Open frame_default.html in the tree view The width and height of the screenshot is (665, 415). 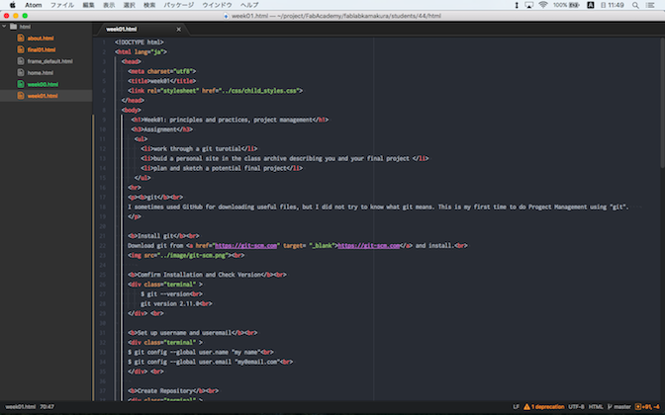[50, 61]
